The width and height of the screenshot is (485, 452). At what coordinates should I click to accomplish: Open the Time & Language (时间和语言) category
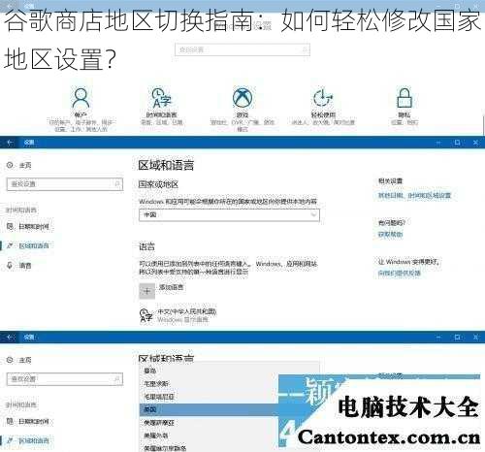click(161, 107)
